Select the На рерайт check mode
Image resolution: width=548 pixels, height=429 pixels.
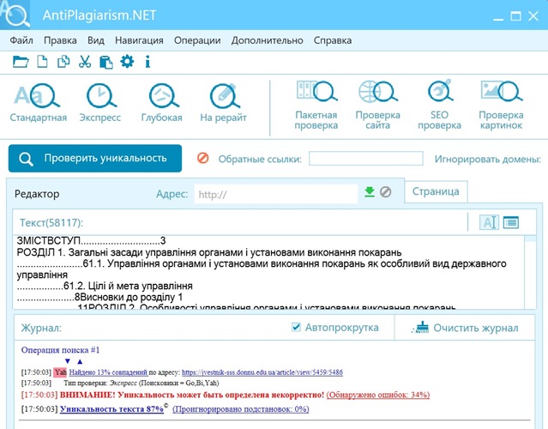click(223, 103)
